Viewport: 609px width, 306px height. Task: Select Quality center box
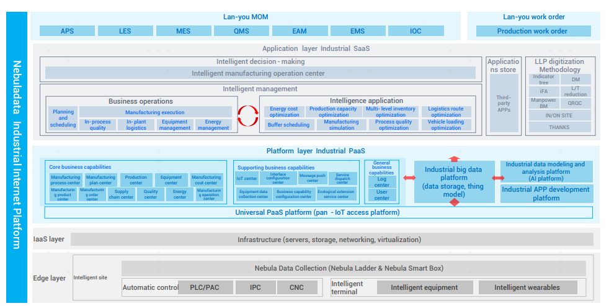point(151,194)
